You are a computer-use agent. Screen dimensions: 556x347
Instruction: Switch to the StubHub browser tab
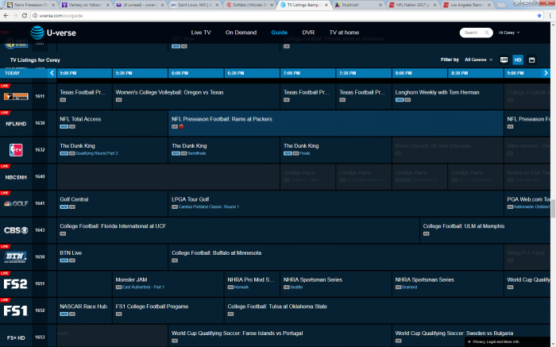358,5
